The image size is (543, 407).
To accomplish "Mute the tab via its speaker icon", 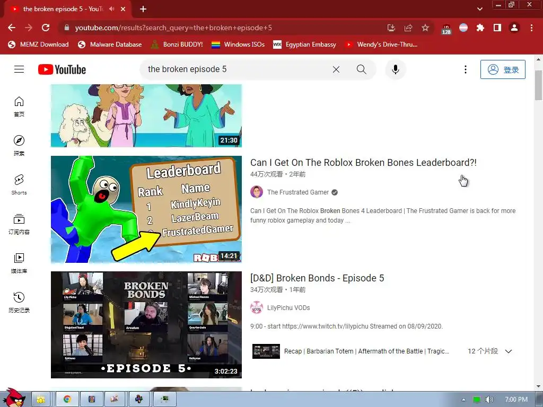I will click(x=111, y=9).
